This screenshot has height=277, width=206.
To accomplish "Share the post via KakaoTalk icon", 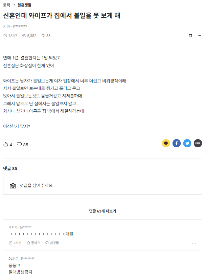I will [x=166, y=143].
